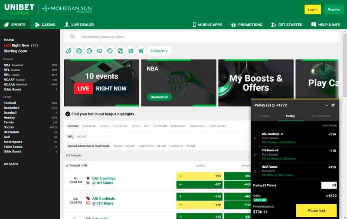347x219 pixels.
Task: Open the NBA Basketball banner
Action: tap(179, 83)
